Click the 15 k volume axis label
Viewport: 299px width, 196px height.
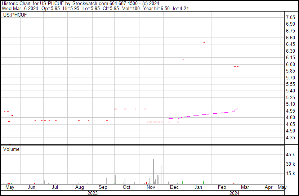coord(290,173)
